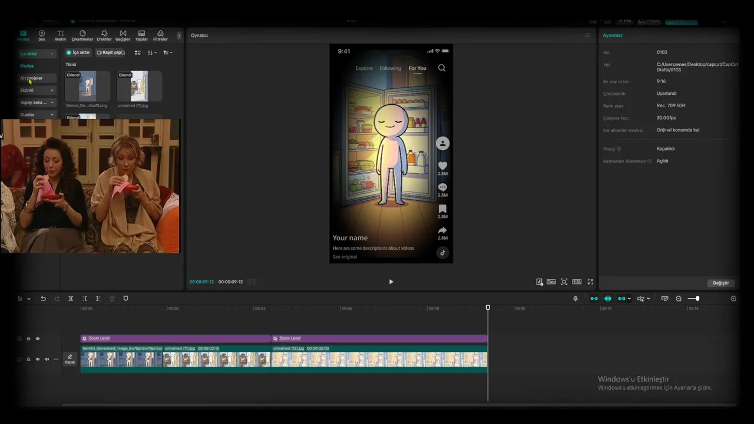Image resolution: width=754 pixels, height=424 pixels.
Task: Hide the main video track
Action: (38, 359)
